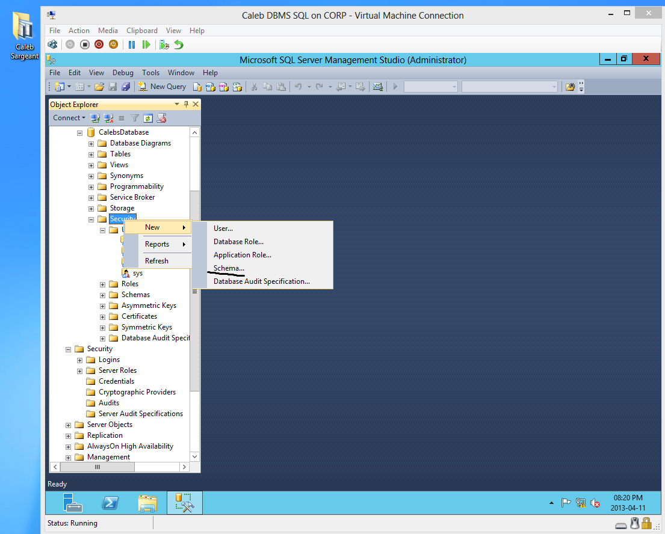Click Refresh in the context menu
665x534 pixels.
tap(158, 260)
